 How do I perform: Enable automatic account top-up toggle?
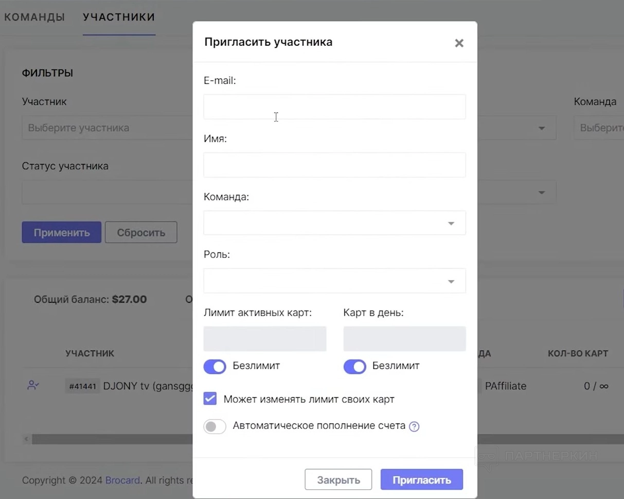click(215, 426)
